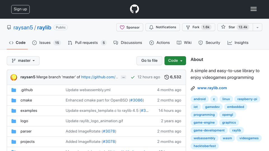Viewport: 269px width, 151px height.
Task: Click 'Update webassembly.yml' commit message
Action: tap(88, 90)
